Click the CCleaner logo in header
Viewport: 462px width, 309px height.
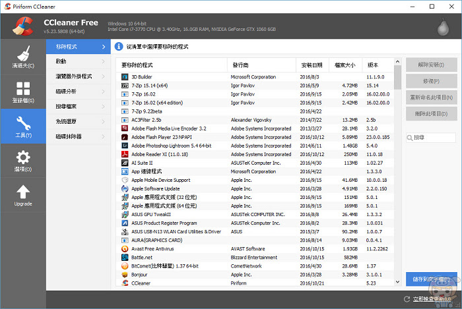pyautogui.click(x=22, y=26)
